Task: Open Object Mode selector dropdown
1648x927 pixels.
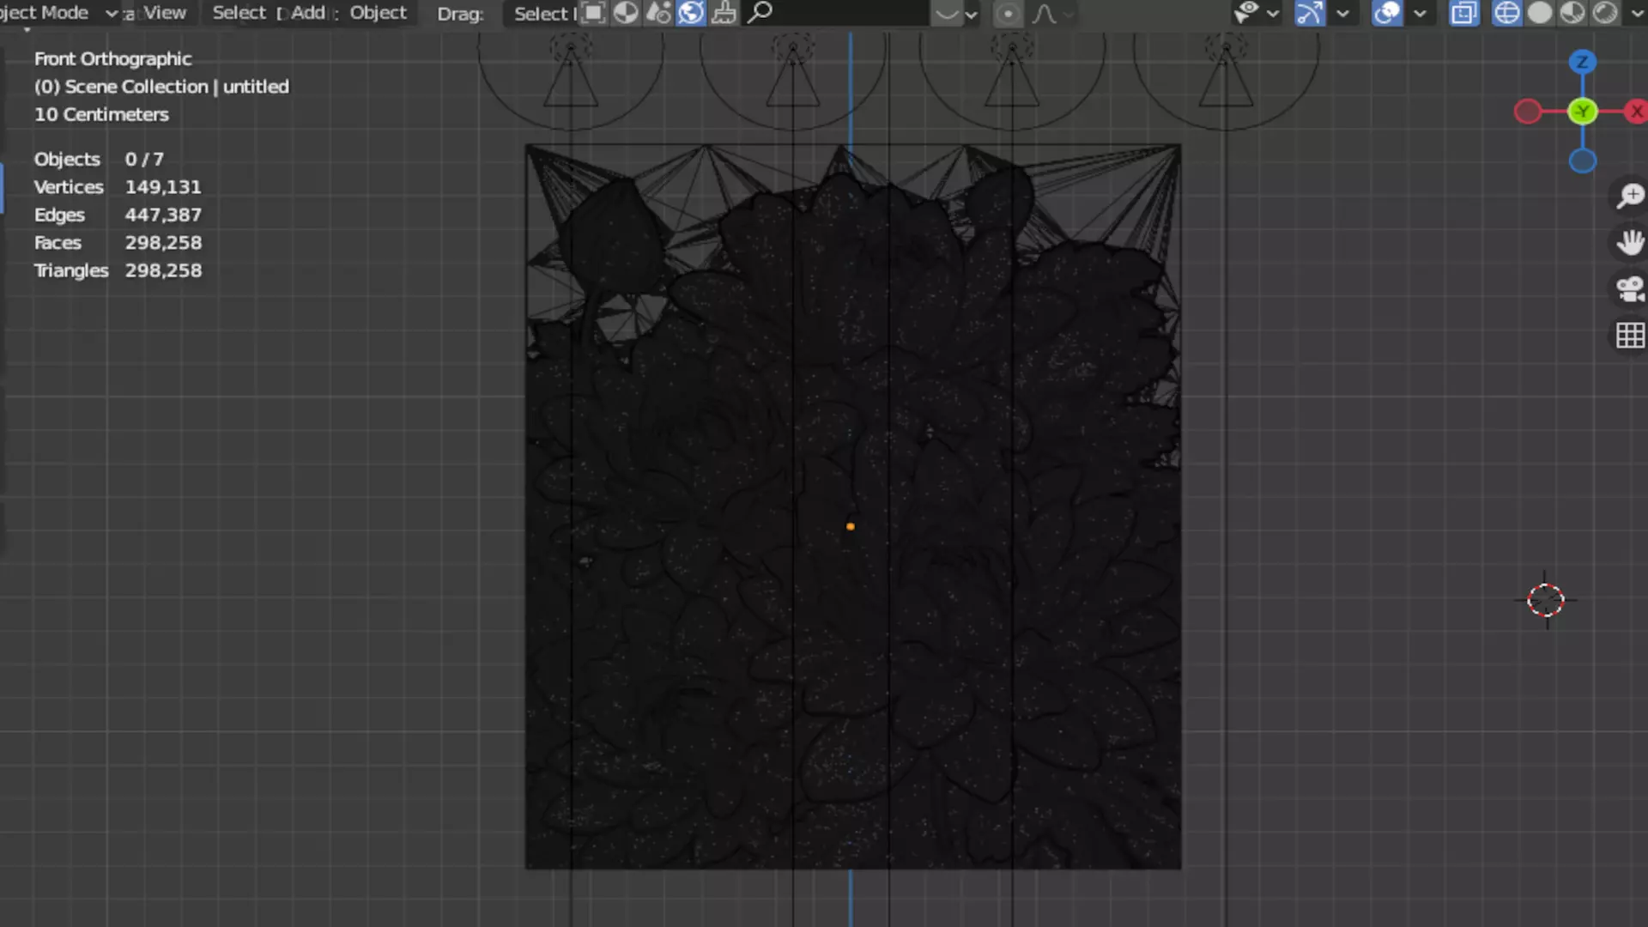Action: 58,13
